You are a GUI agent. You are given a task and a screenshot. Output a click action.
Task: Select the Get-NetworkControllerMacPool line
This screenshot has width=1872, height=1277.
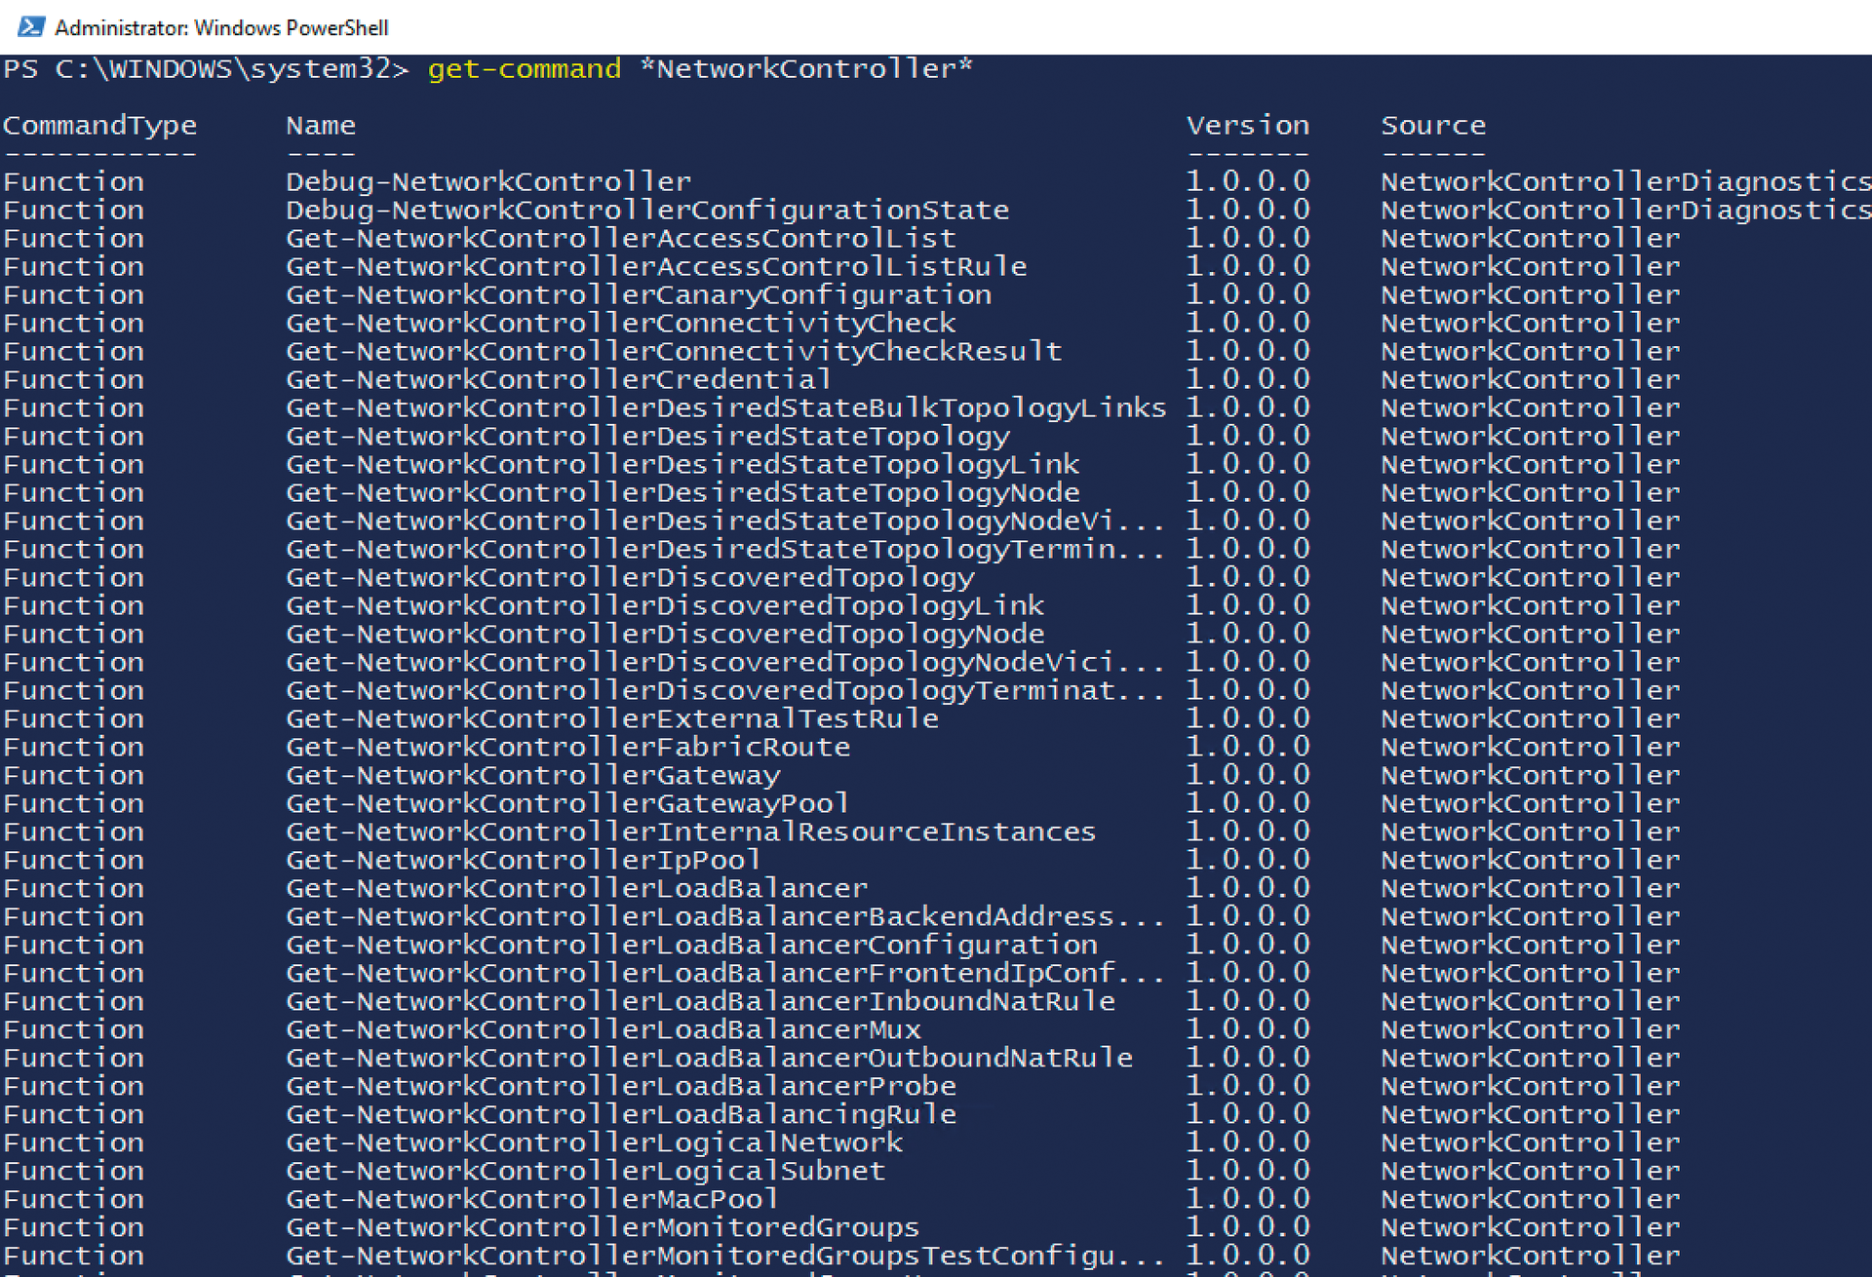click(x=530, y=1198)
